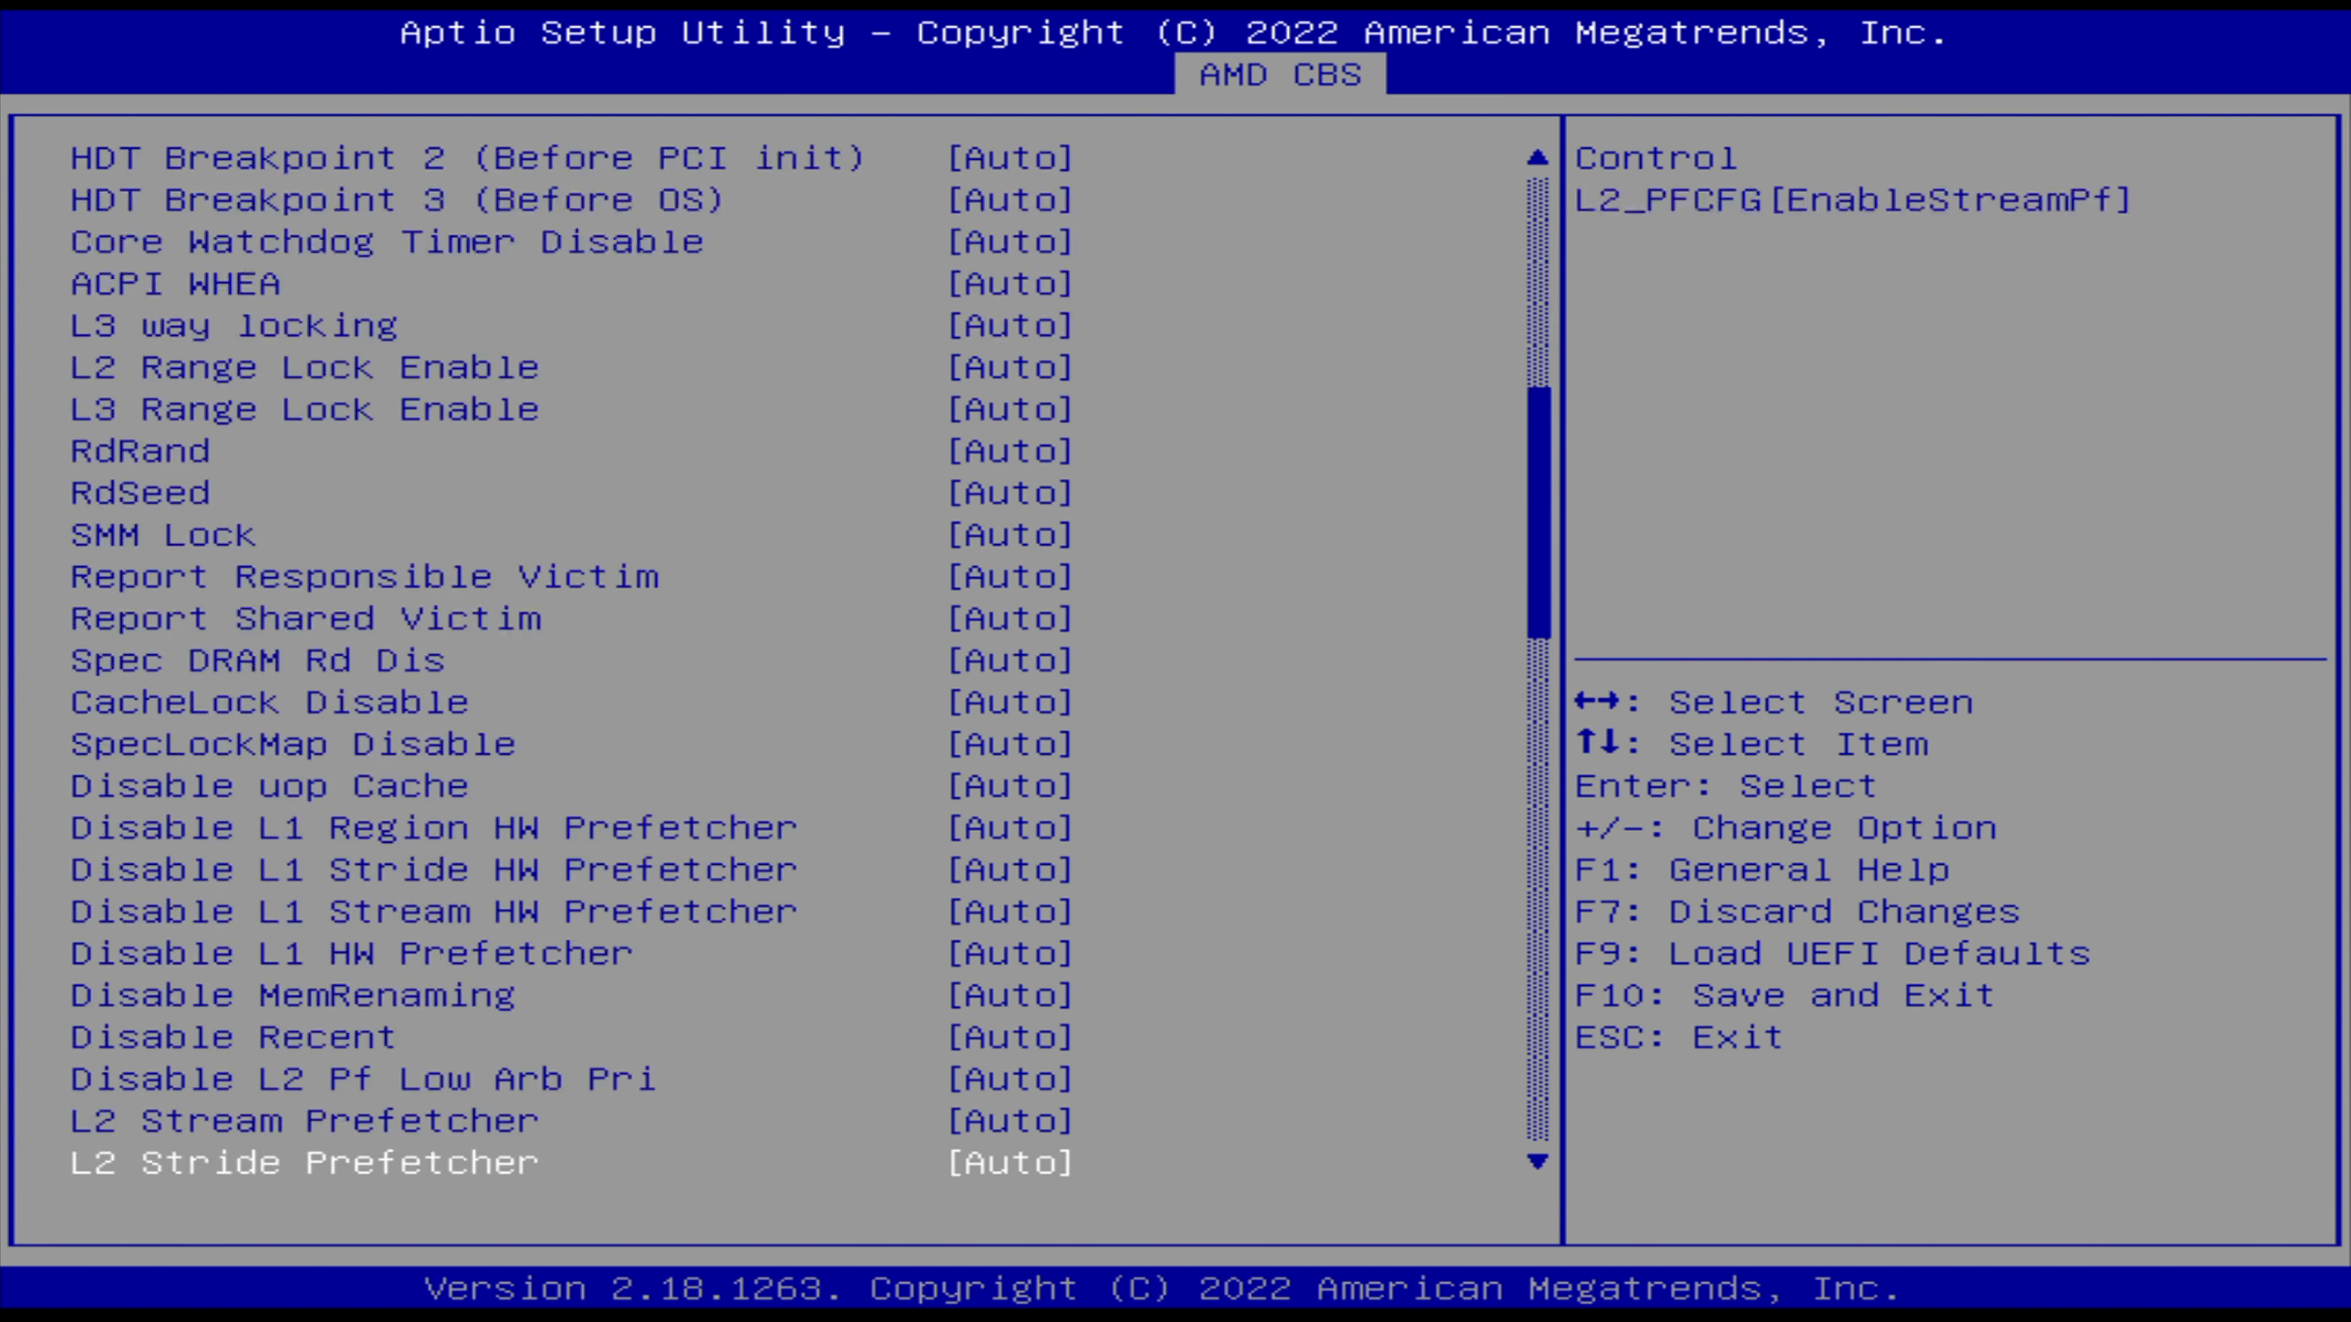Click the F9: Load UEFI Defaults hint
The image size is (2351, 1322).
click(x=1834, y=954)
